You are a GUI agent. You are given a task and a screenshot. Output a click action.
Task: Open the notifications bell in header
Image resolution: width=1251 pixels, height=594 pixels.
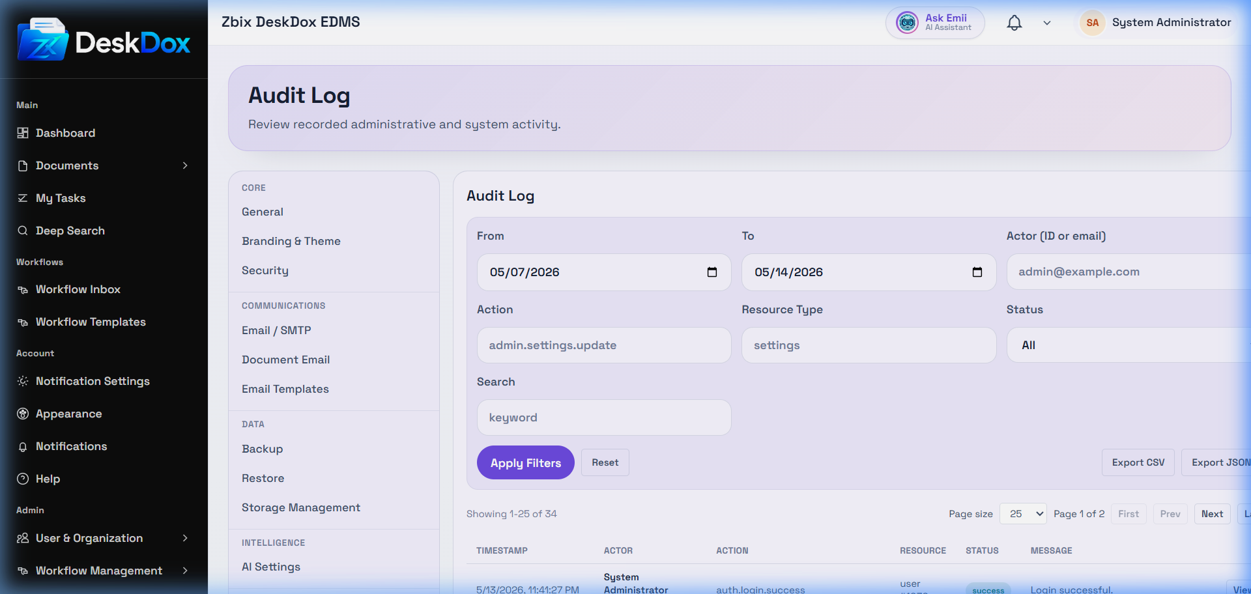pyautogui.click(x=1014, y=23)
